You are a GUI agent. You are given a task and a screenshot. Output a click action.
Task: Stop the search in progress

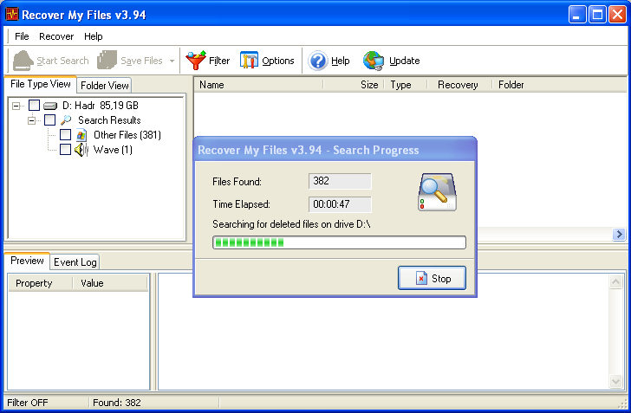click(x=432, y=278)
